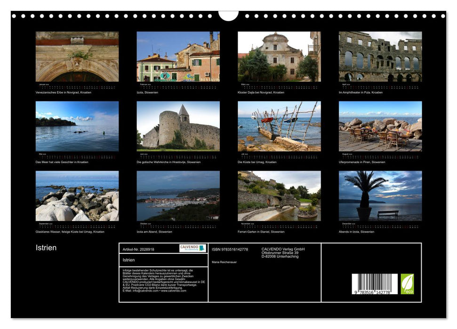This screenshot has height=329, width=457.
Task: Click the ISBN 9783516142778 text
Action: (230, 249)
